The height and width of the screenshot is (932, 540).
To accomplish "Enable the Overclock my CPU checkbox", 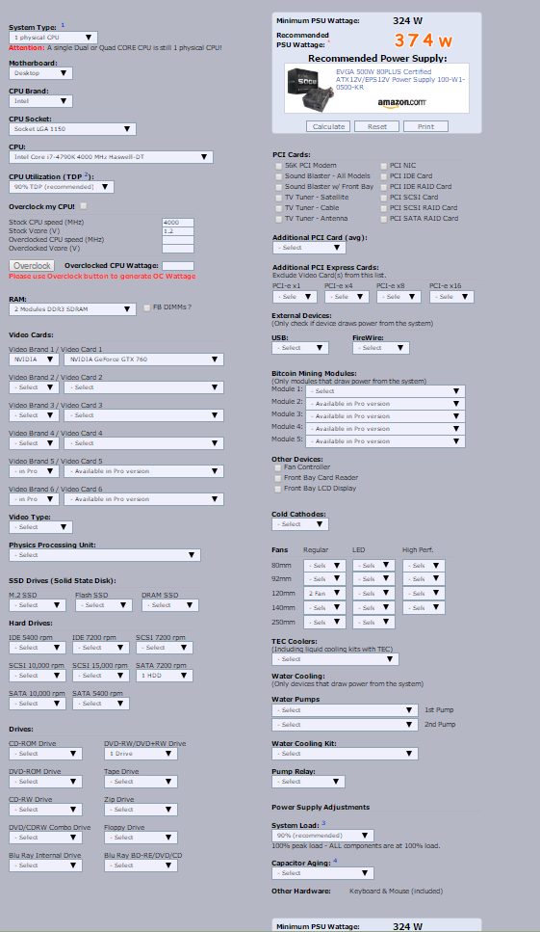I will (x=83, y=206).
